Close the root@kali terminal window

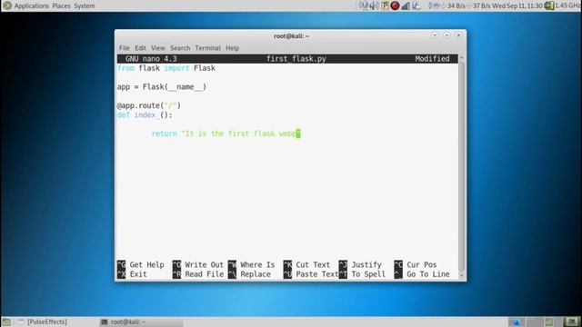coord(458,35)
